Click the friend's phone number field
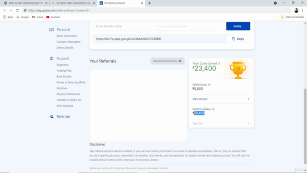 tap(188, 26)
